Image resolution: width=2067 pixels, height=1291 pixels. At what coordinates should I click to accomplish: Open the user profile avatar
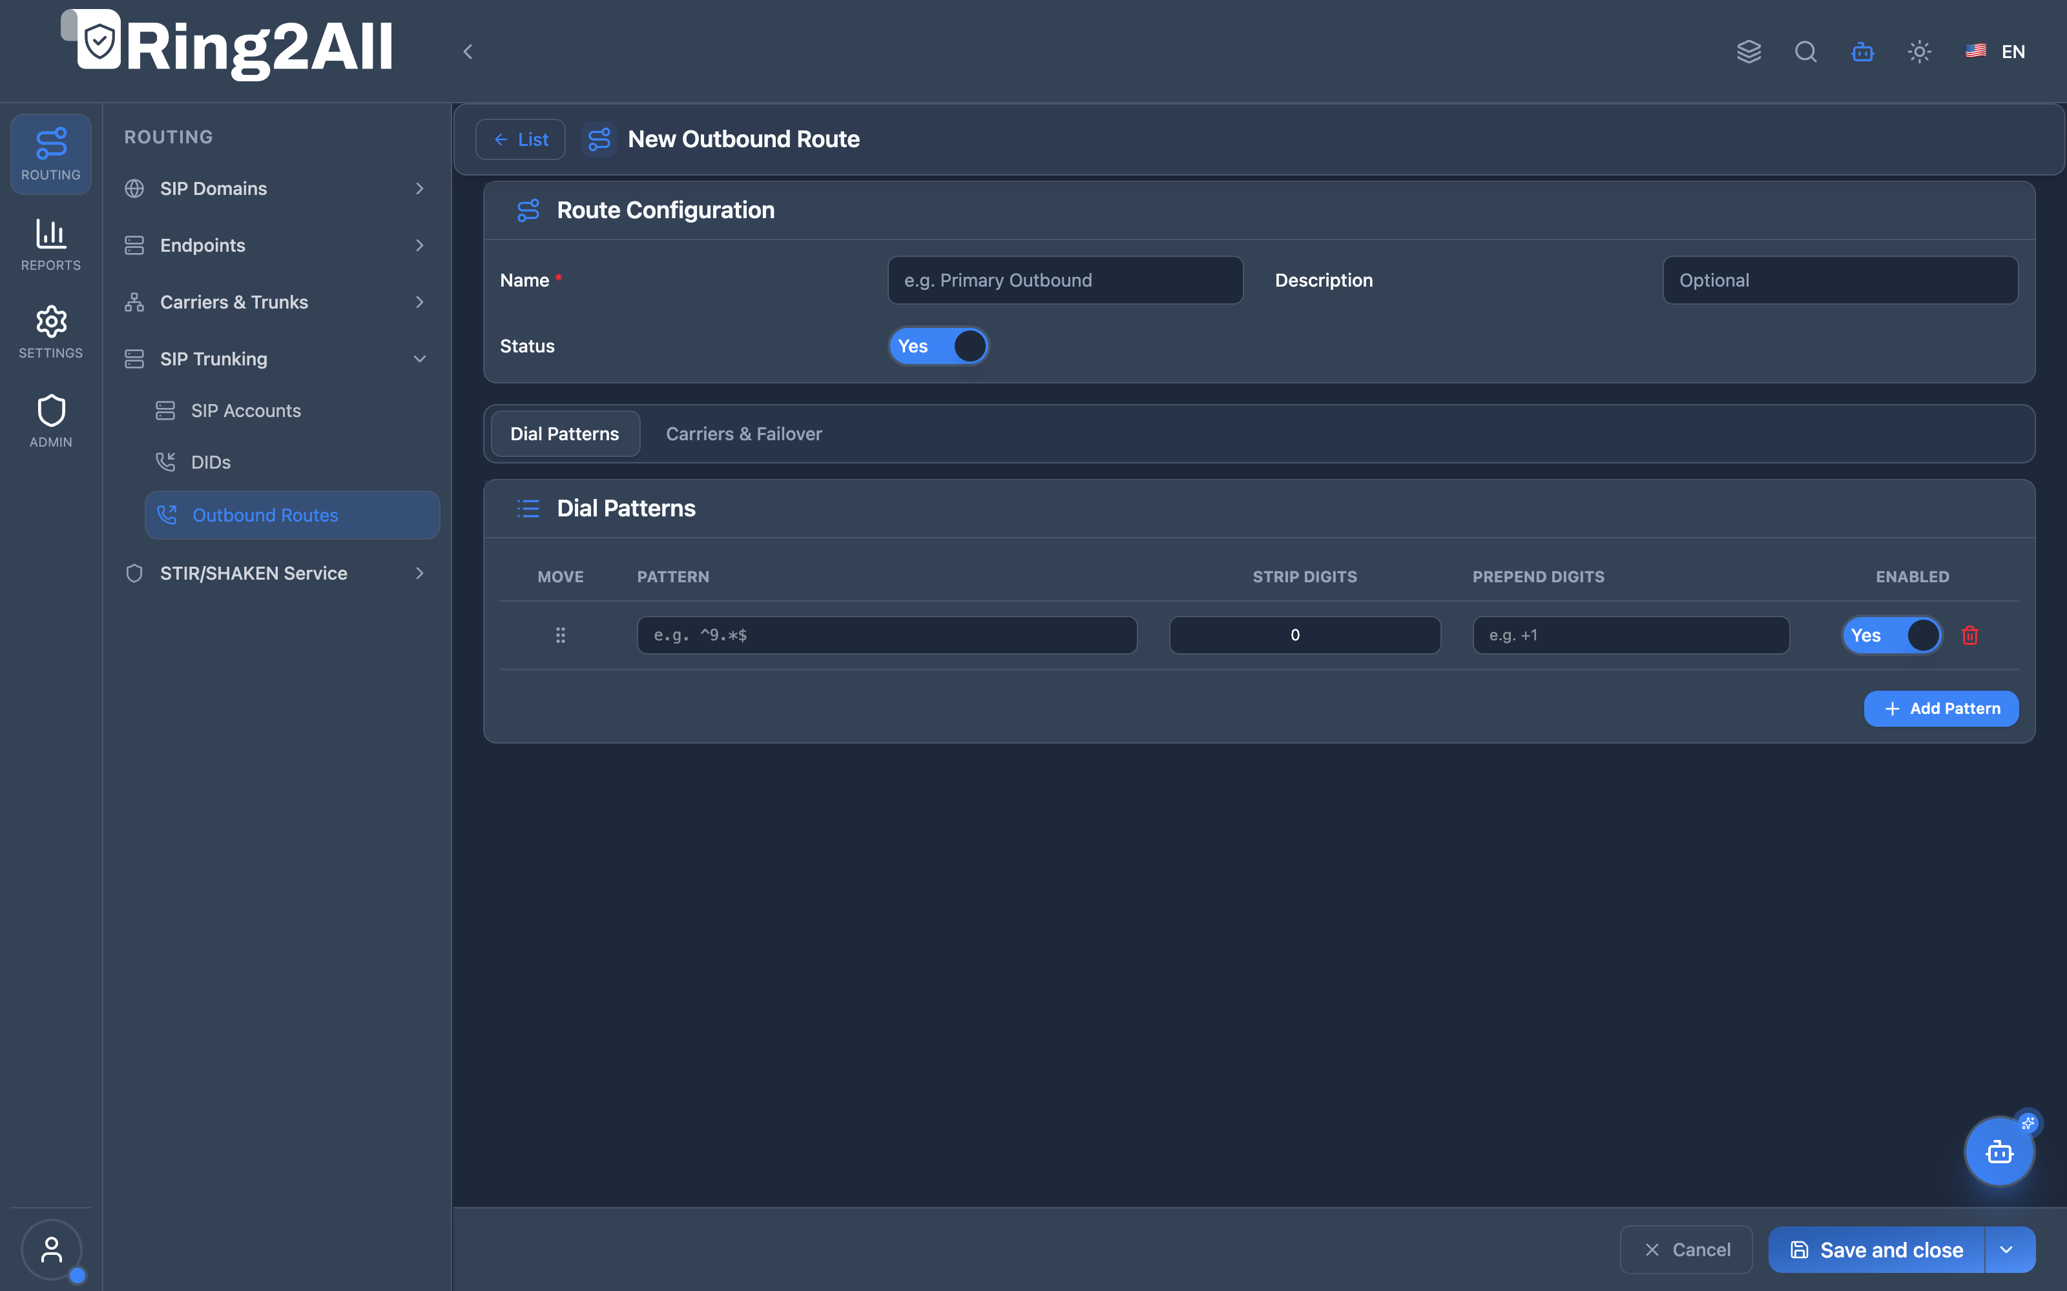tap(51, 1250)
